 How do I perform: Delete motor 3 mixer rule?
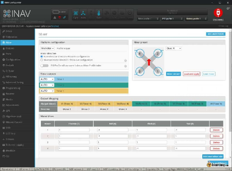tap(216, 142)
